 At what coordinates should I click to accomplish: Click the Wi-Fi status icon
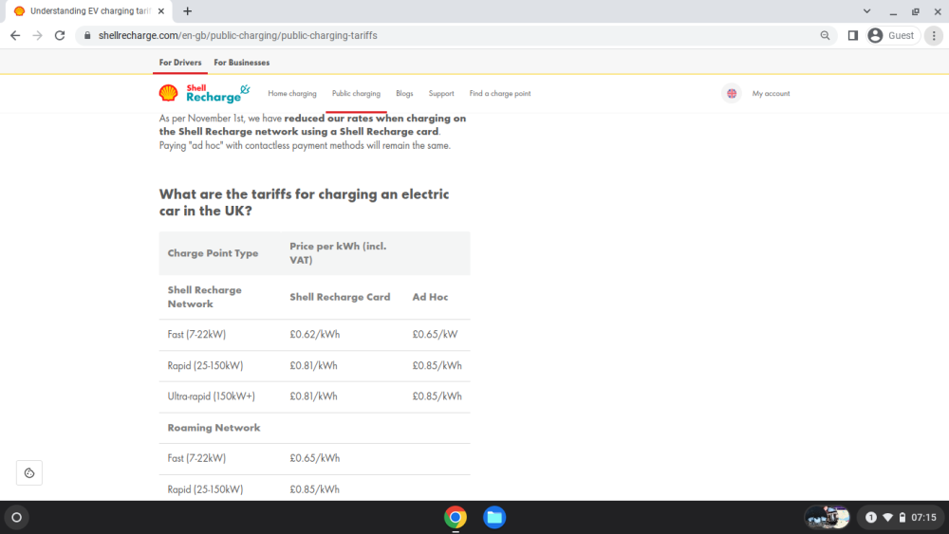888,517
